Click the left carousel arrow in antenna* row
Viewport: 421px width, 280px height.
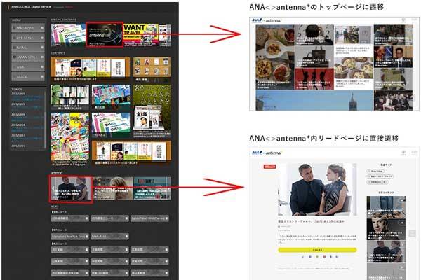53,188
